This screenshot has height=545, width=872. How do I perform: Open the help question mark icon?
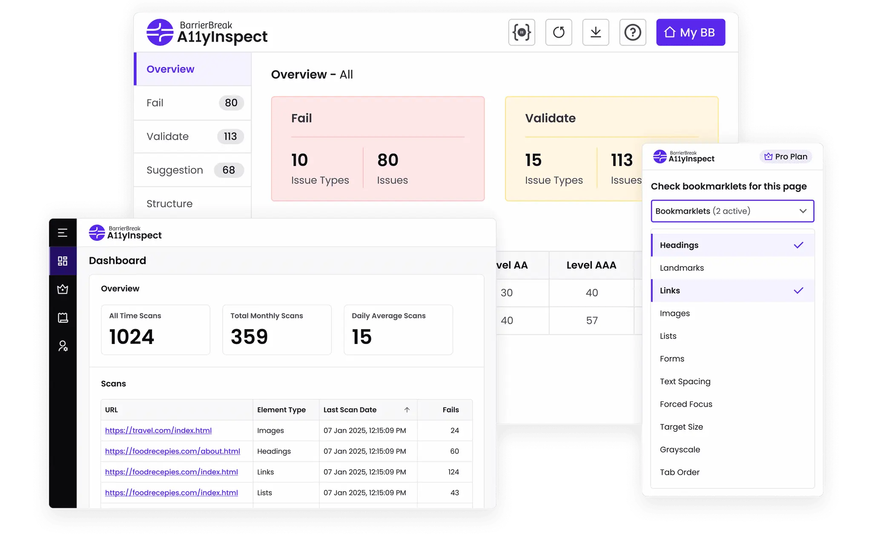633,32
